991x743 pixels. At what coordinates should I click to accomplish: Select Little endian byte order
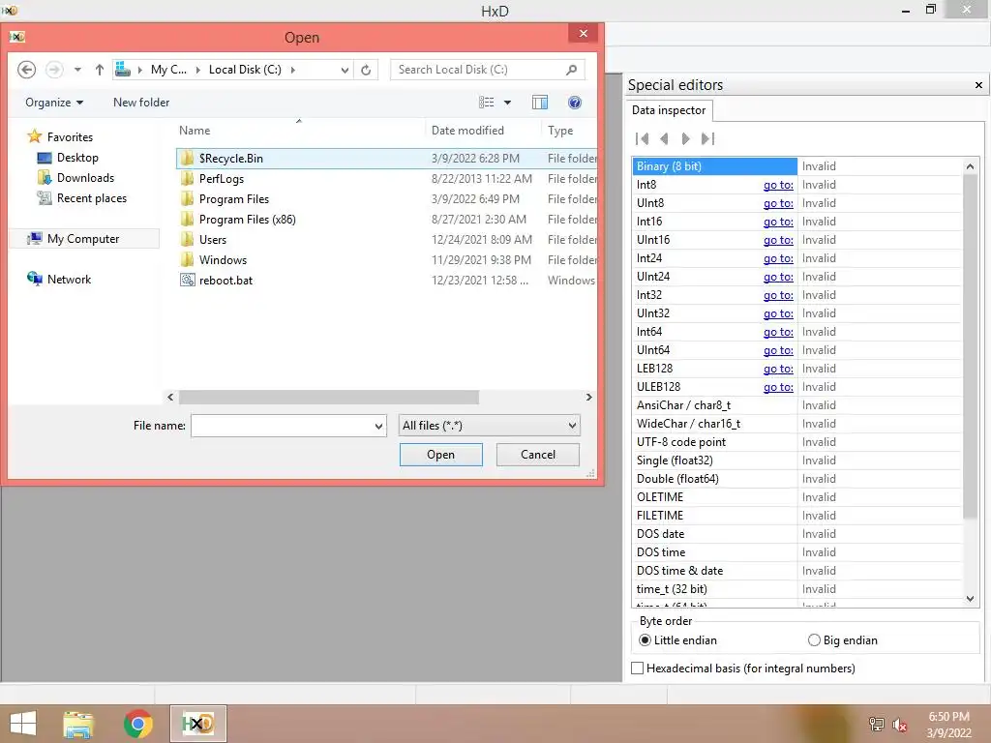677,640
